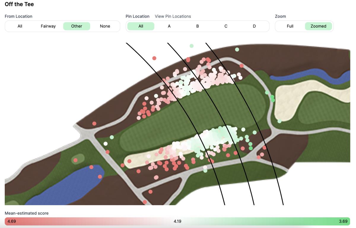The width and height of the screenshot is (356, 228).
Task: Select pin location B
Action: (197, 26)
